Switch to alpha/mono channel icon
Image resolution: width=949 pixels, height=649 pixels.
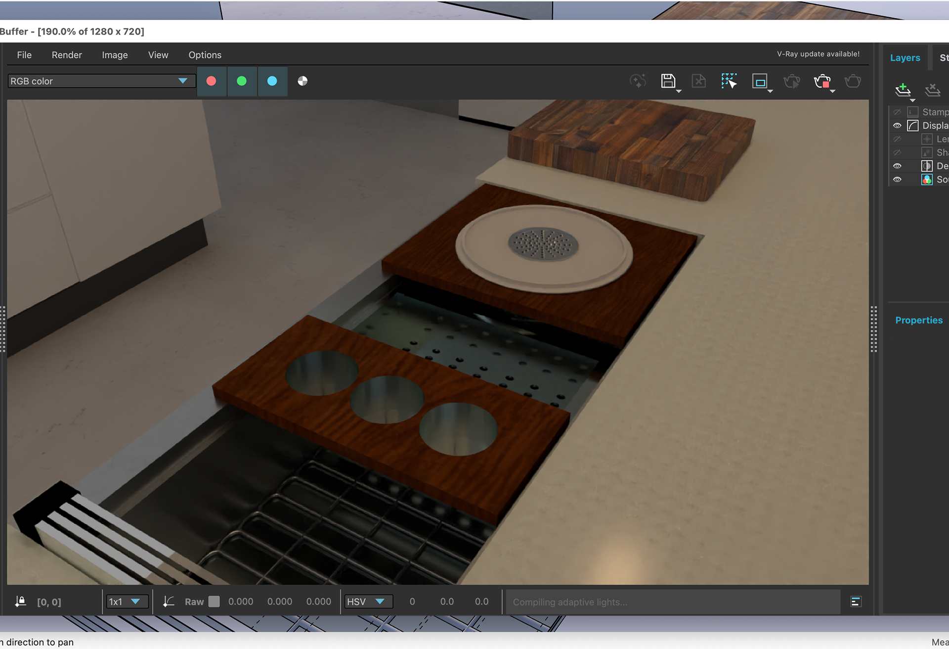[x=302, y=81]
